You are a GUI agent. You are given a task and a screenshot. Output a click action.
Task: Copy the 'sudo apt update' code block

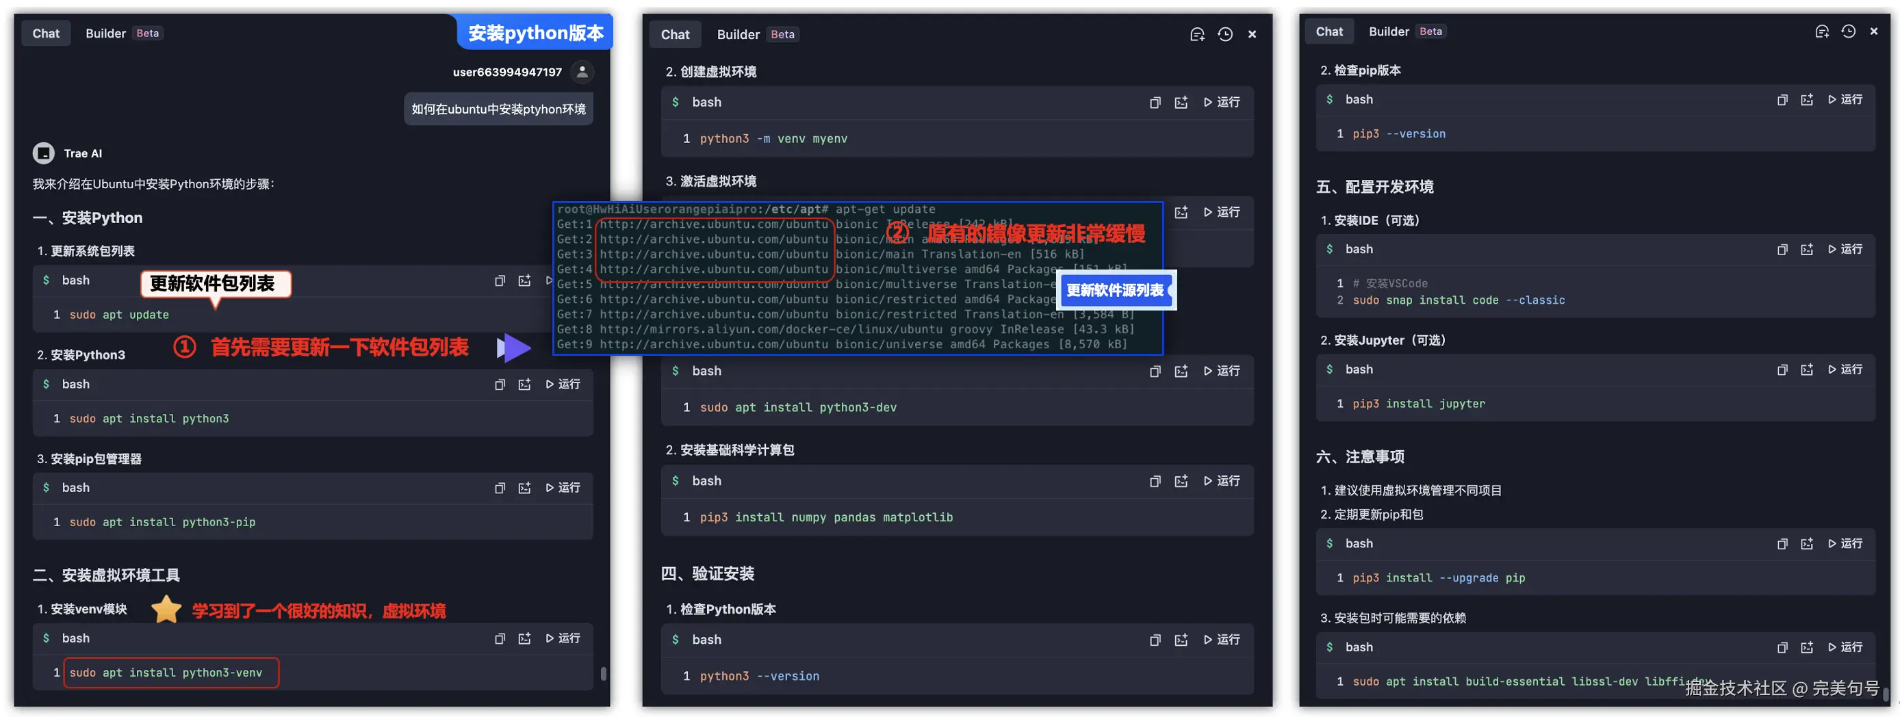pos(500,281)
